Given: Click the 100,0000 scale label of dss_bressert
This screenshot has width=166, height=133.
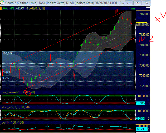Looking at the screenshot, I should (143, 96).
